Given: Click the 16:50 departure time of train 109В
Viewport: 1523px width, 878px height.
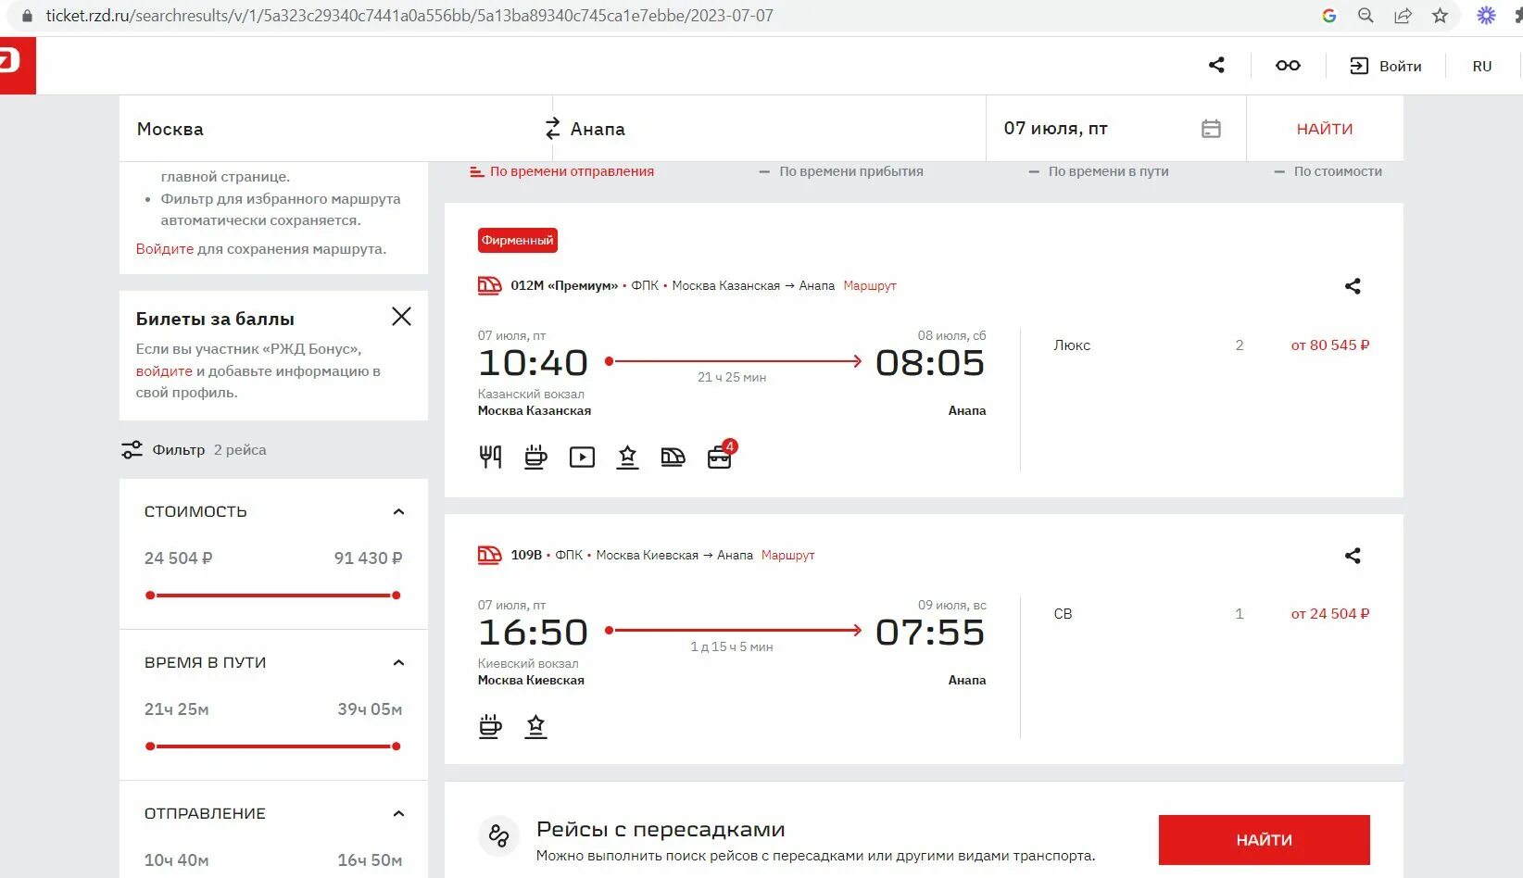Looking at the screenshot, I should click(533, 633).
